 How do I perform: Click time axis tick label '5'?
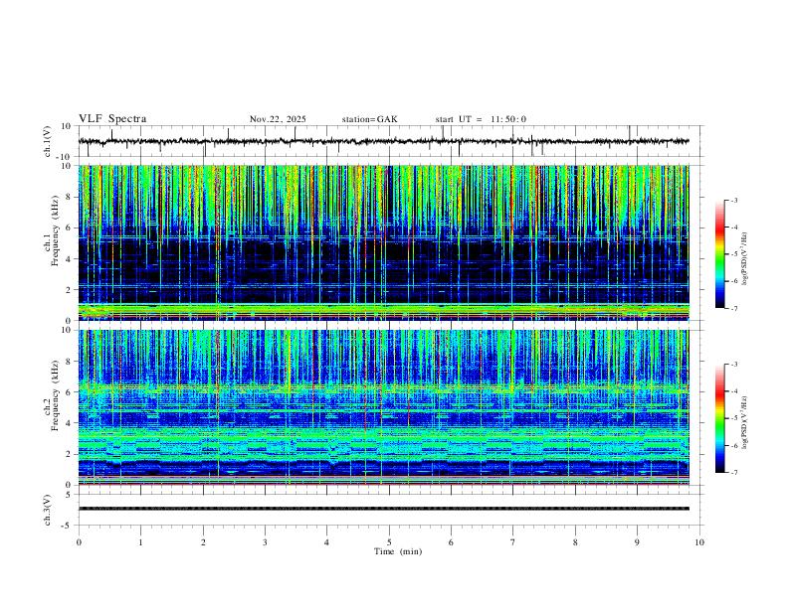pyautogui.click(x=389, y=542)
